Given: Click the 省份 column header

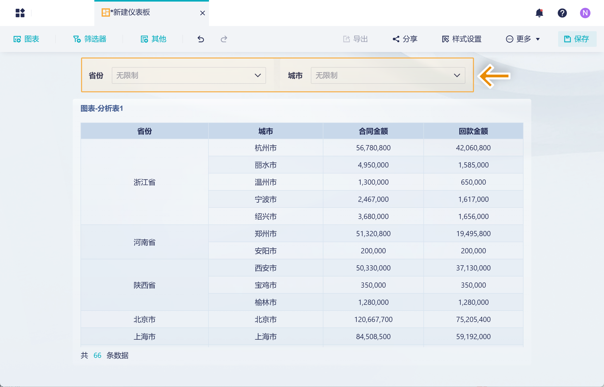Looking at the screenshot, I should point(144,131).
